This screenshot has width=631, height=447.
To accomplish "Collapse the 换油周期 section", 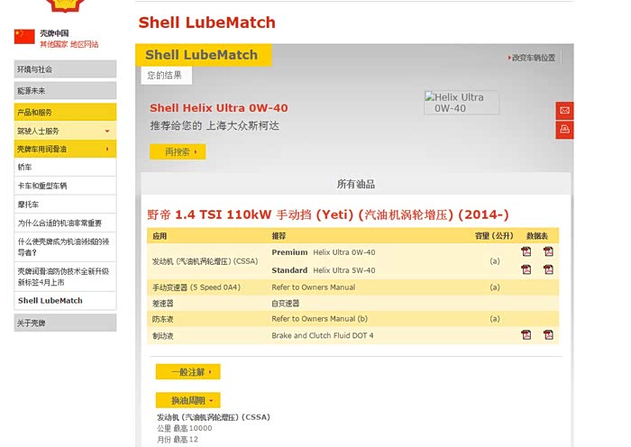I will (x=187, y=400).
